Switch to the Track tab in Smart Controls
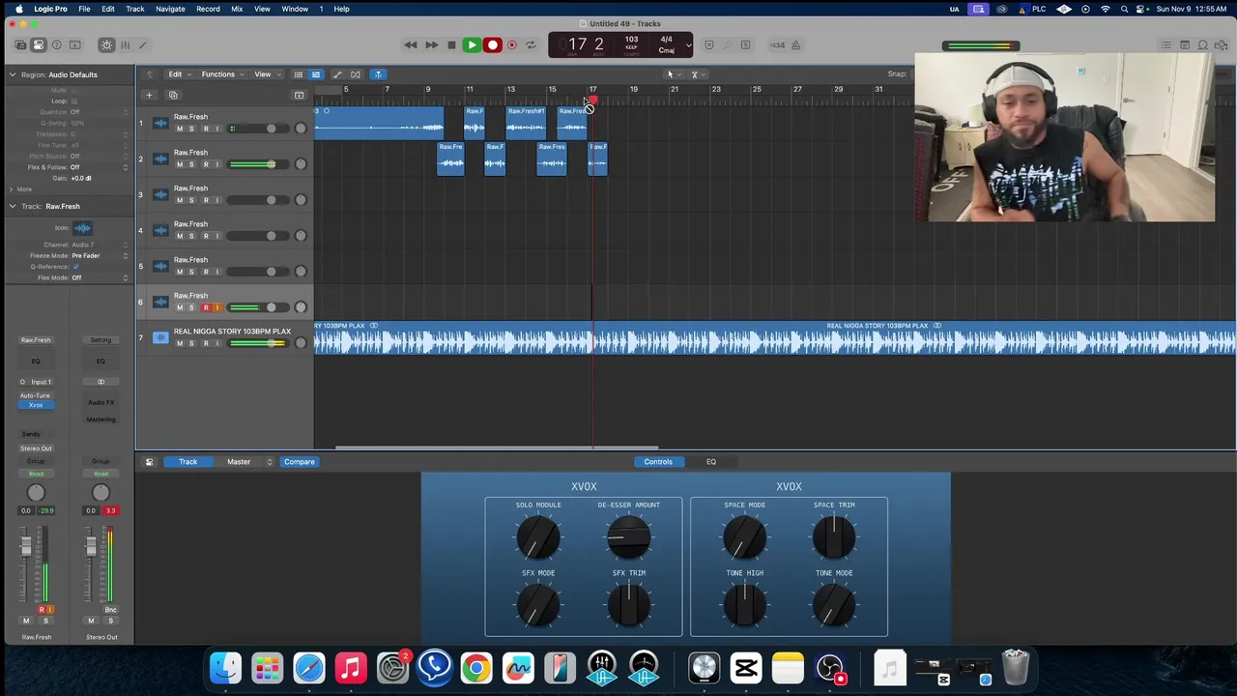The height and width of the screenshot is (696, 1237). (x=187, y=462)
